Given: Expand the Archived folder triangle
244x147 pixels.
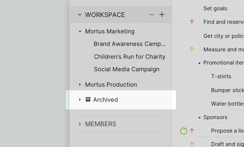Looking at the screenshot, I should (x=80, y=99).
